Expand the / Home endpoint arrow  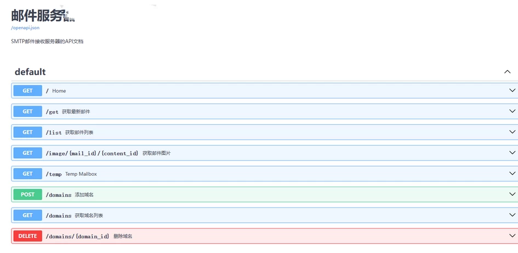coord(513,91)
